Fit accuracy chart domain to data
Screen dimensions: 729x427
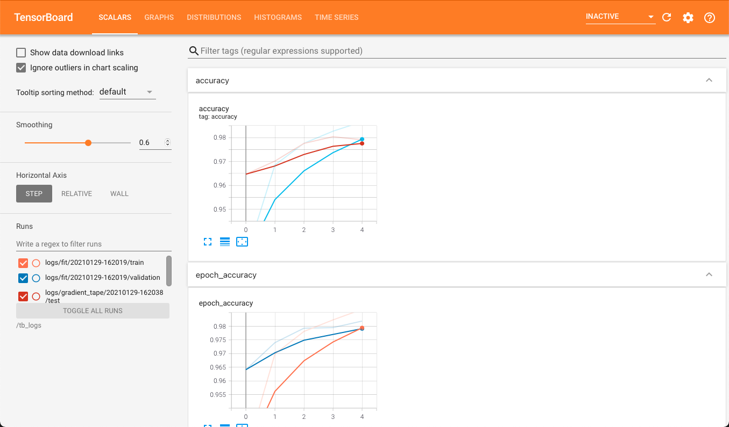(x=242, y=242)
